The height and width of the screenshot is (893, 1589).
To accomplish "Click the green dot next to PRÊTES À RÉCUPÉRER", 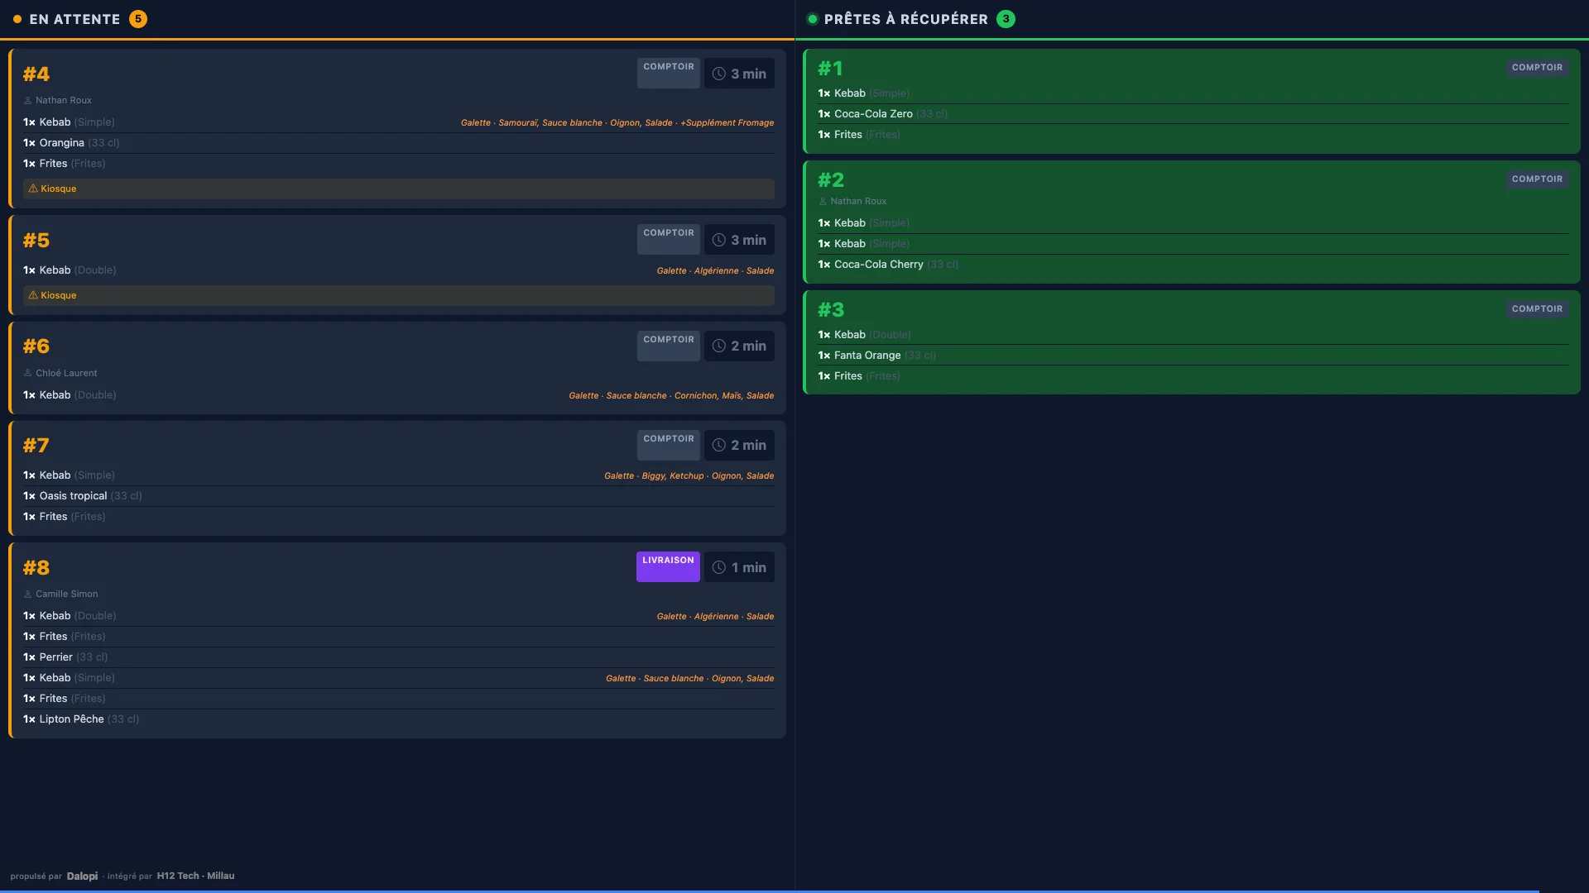I will click(813, 19).
